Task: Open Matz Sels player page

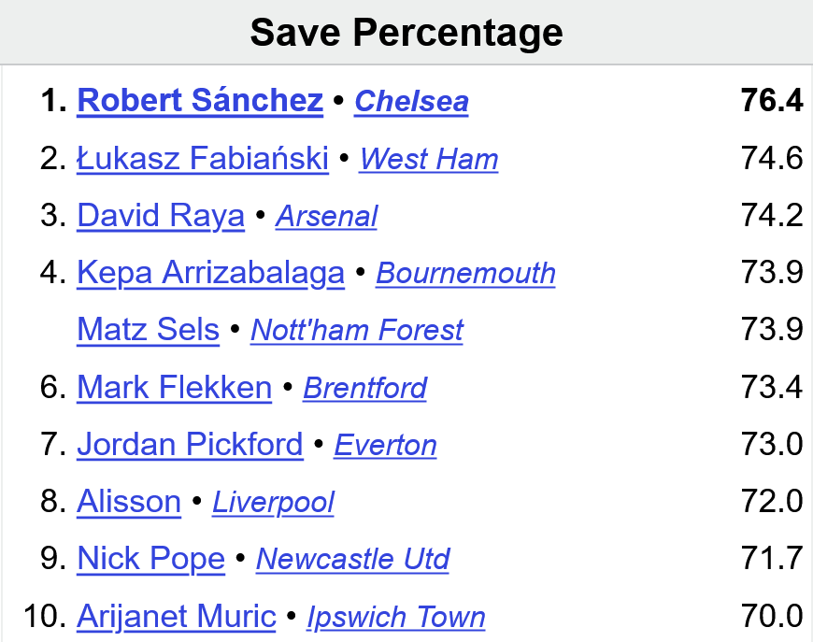Action: 149,329
